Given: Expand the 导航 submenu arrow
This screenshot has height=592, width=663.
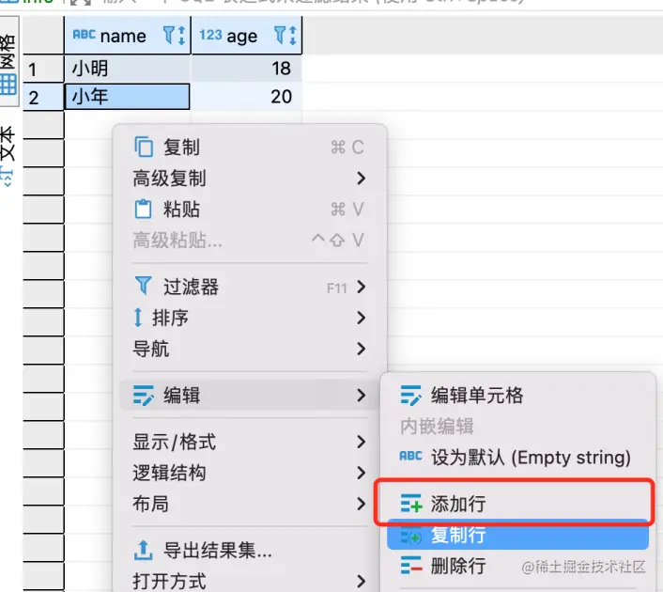Looking at the screenshot, I should coord(361,349).
